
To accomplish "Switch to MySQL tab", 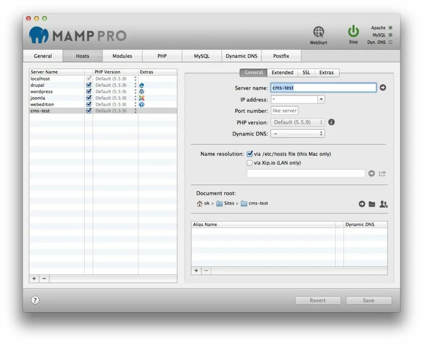I will (x=202, y=56).
